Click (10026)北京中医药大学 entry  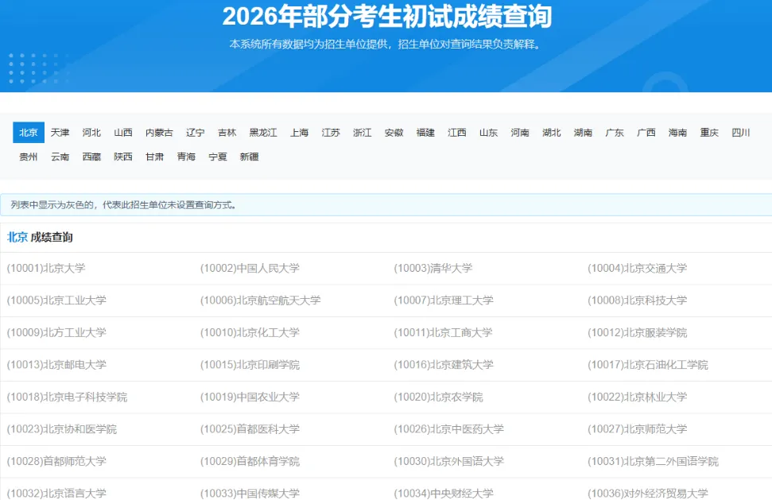[x=448, y=429]
